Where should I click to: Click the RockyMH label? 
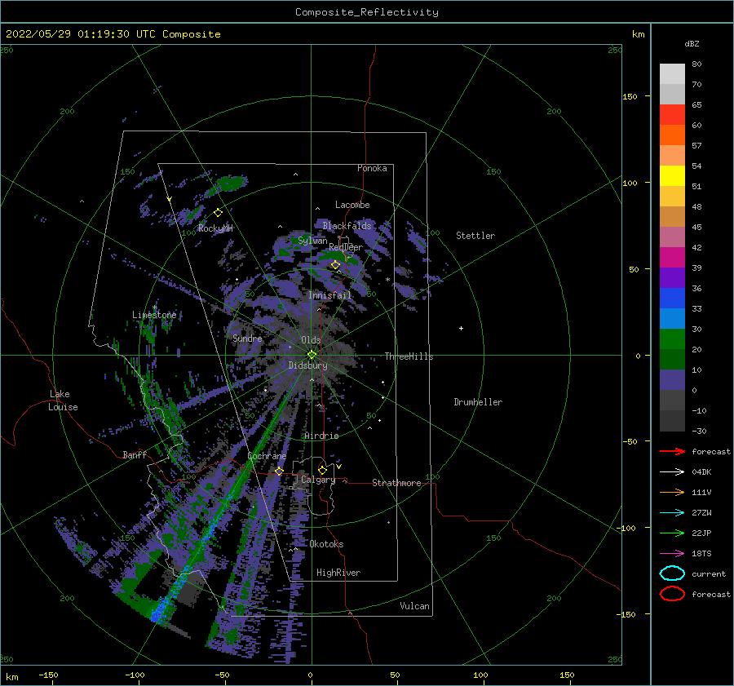point(215,228)
